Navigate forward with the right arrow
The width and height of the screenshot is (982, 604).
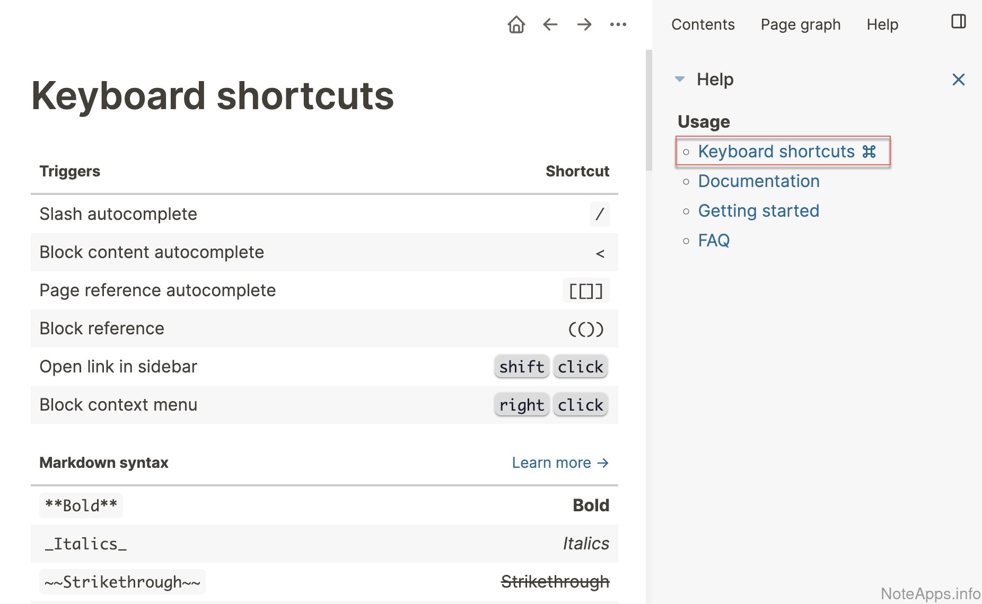tap(584, 24)
